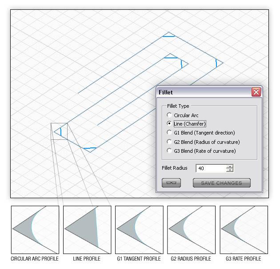Click the Fillet Radius input field
Screen dimensions: 280x269
[211, 168]
